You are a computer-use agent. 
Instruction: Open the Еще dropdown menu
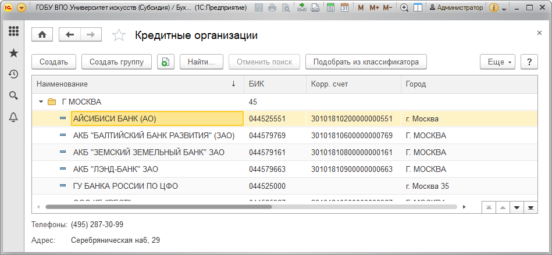coord(497,62)
